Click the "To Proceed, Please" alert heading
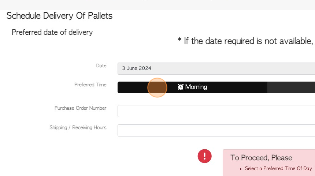 [261, 158]
